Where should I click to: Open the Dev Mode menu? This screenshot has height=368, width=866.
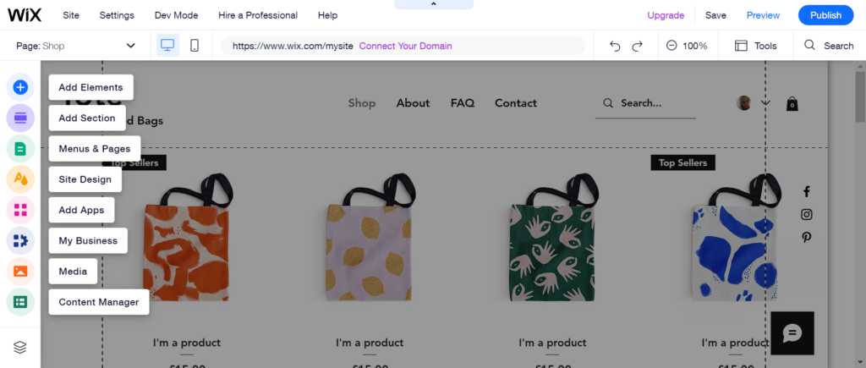[176, 15]
